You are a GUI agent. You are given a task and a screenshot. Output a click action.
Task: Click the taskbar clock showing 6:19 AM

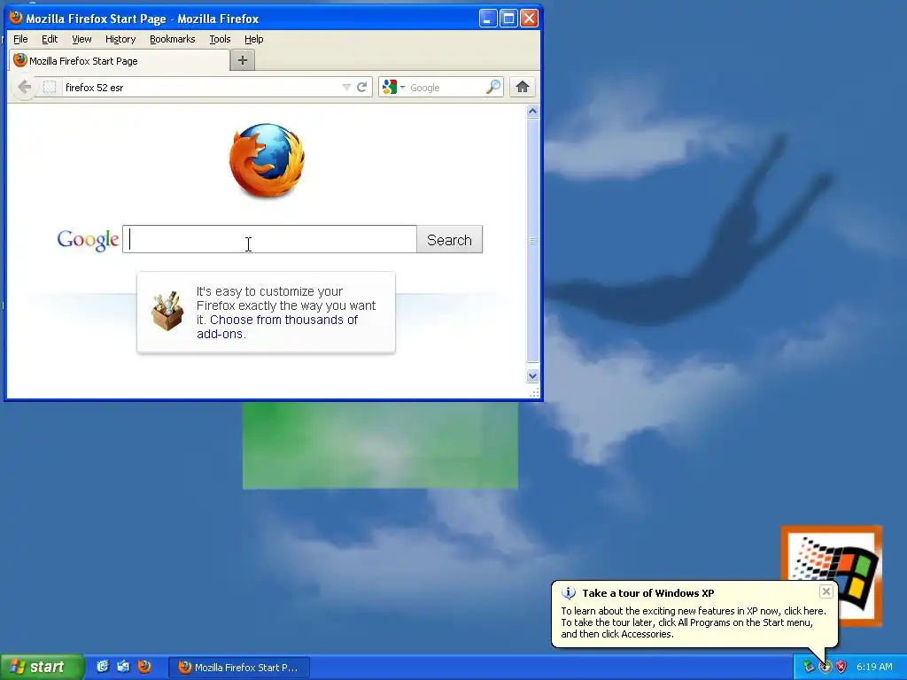tap(874, 667)
